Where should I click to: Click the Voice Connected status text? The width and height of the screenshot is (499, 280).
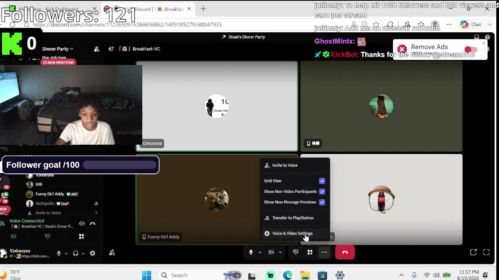click(27, 221)
